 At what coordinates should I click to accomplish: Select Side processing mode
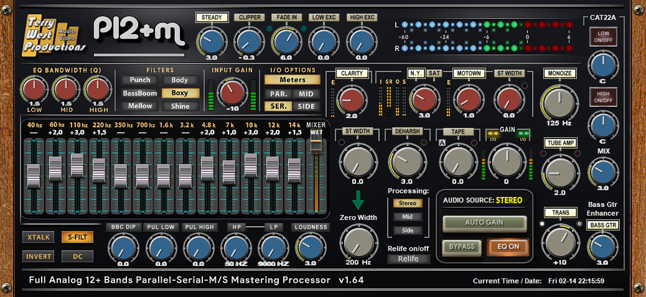408,231
